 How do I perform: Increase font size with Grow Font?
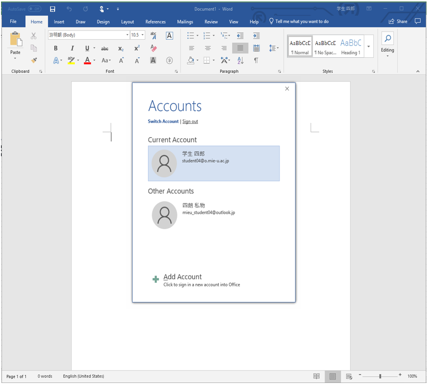click(121, 60)
